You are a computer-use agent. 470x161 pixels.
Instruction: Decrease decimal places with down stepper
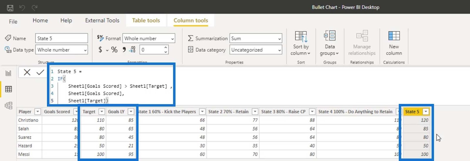tap(166, 52)
